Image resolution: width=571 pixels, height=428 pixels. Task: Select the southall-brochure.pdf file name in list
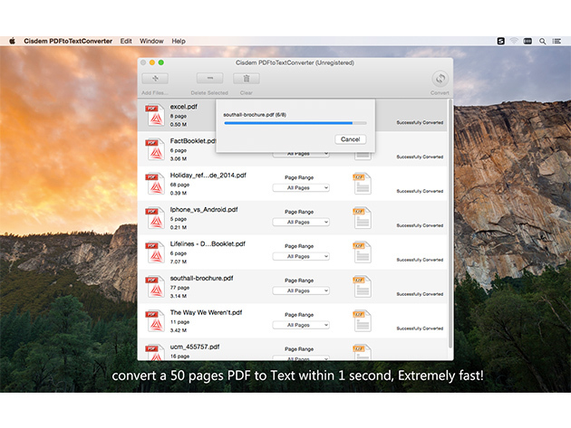[201, 278]
